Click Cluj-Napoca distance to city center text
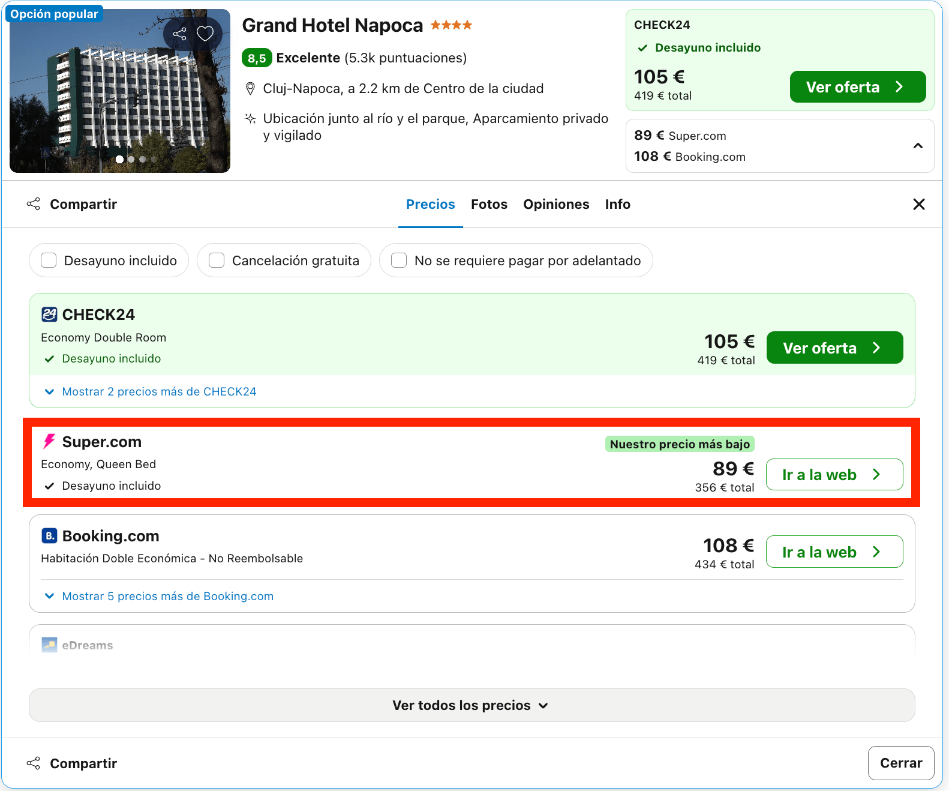The height and width of the screenshot is (791, 949). coord(403,89)
